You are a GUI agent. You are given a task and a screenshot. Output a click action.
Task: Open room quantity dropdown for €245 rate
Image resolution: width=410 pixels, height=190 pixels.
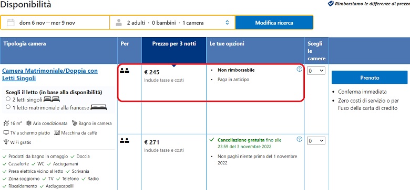coord(316,71)
